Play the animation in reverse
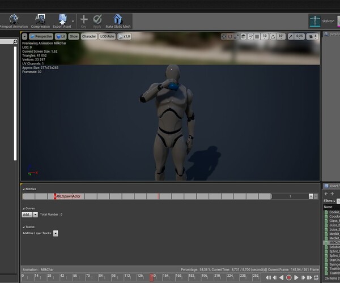 point(281,278)
